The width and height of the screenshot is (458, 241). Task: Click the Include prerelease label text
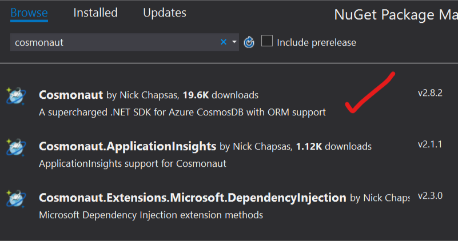[316, 43]
